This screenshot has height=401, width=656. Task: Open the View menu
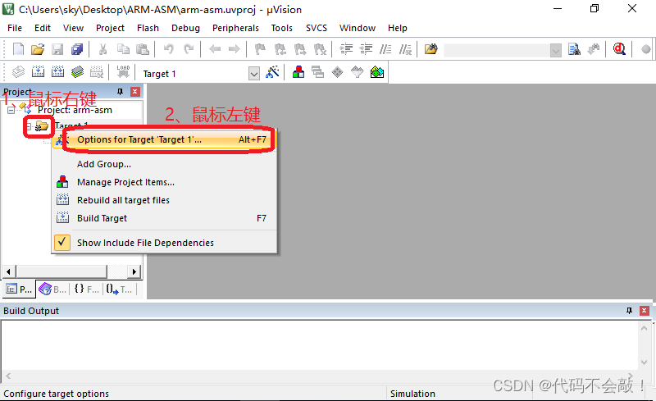pos(73,28)
